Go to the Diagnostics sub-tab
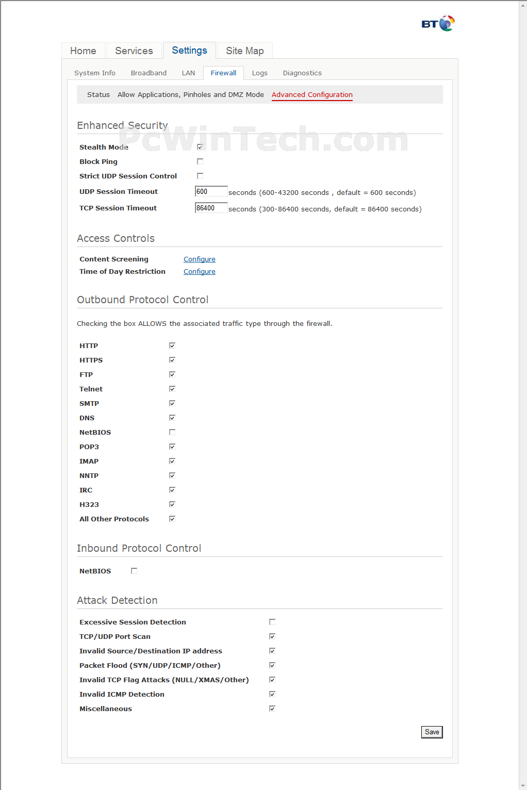Viewport: 527px width, 790px height. [x=302, y=73]
